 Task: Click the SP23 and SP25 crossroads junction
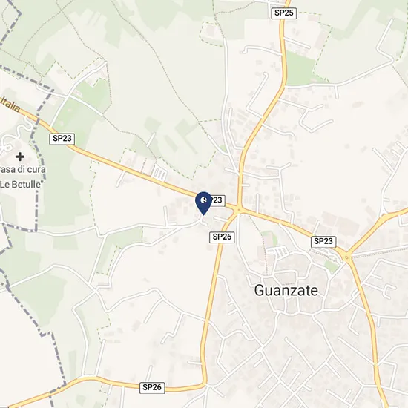pyautogui.click(x=239, y=209)
